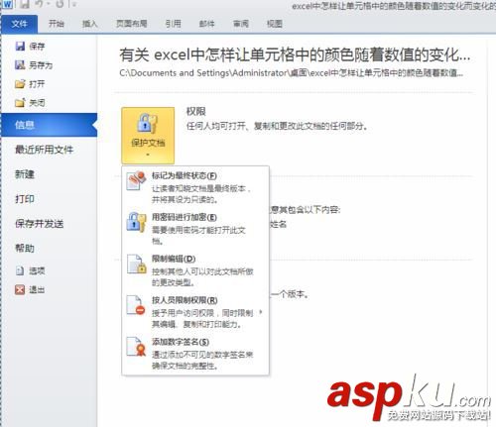This screenshot has width=496, height=427.
Task: Switch to the Review (审阅) tab
Action: pos(241,24)
